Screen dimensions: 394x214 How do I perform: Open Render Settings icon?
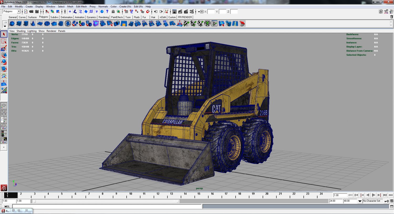(192, 12)
